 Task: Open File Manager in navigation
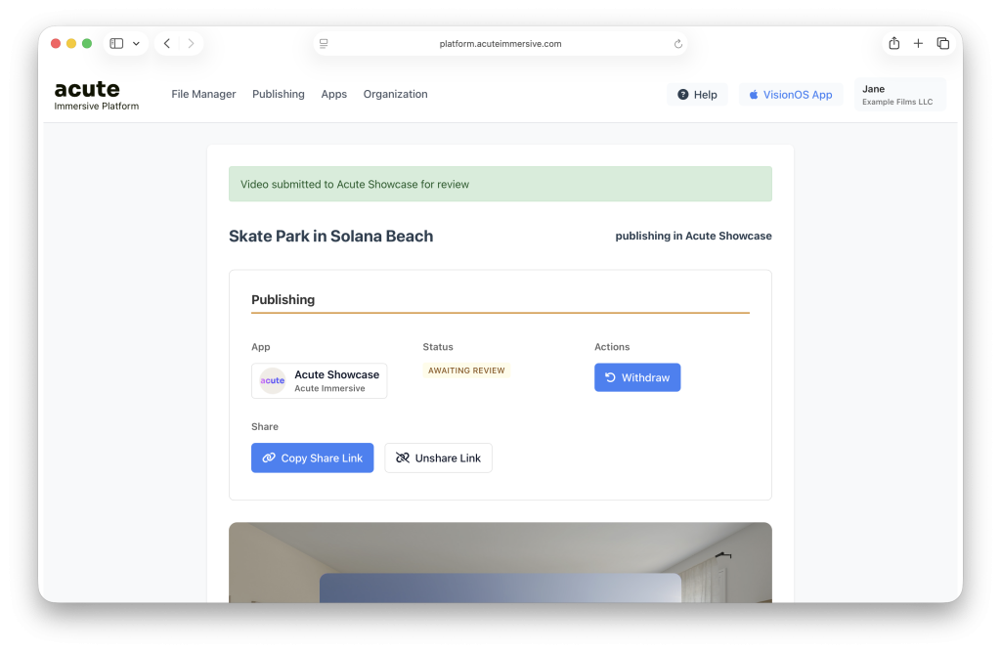click(x=203, y=95)
